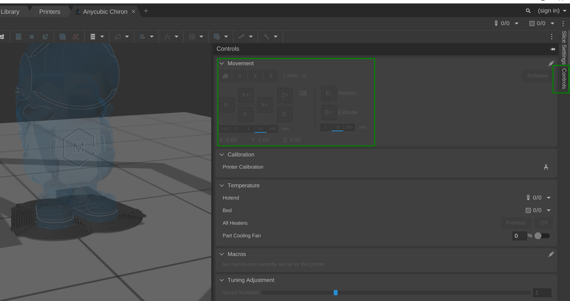Image resolution: width=570 pixels, height=301 pixels.
Task: Click the Part Cooling Fan percent field
Action: click(x=519, y=236)
